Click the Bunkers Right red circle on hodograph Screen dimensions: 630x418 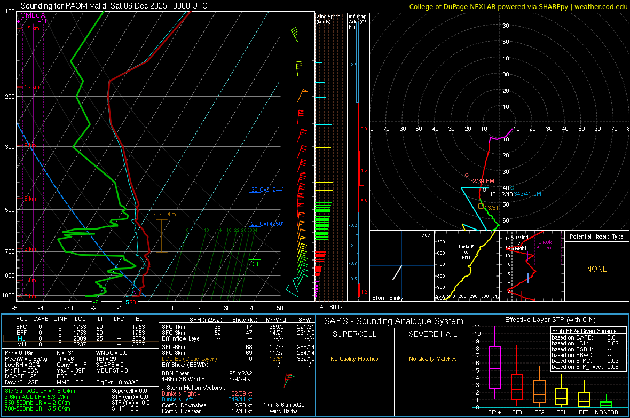467,175
